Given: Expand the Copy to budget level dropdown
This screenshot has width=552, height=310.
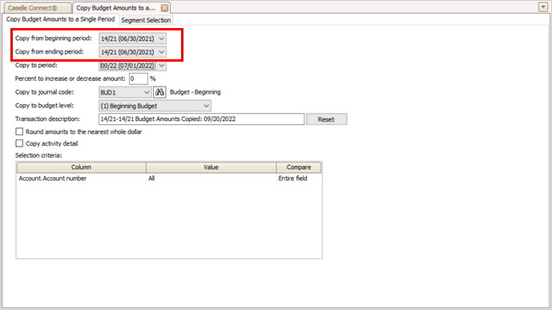Looking at the screenshot, I should pyautogui.click(x=155, y=106).
